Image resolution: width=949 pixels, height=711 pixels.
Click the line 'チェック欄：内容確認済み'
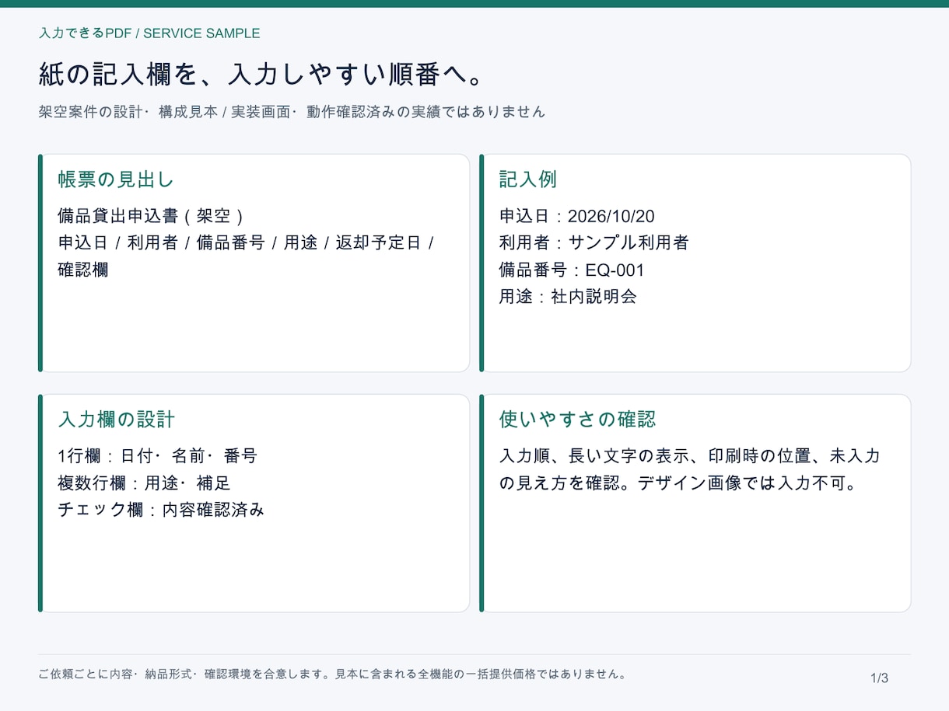[161, 510]
